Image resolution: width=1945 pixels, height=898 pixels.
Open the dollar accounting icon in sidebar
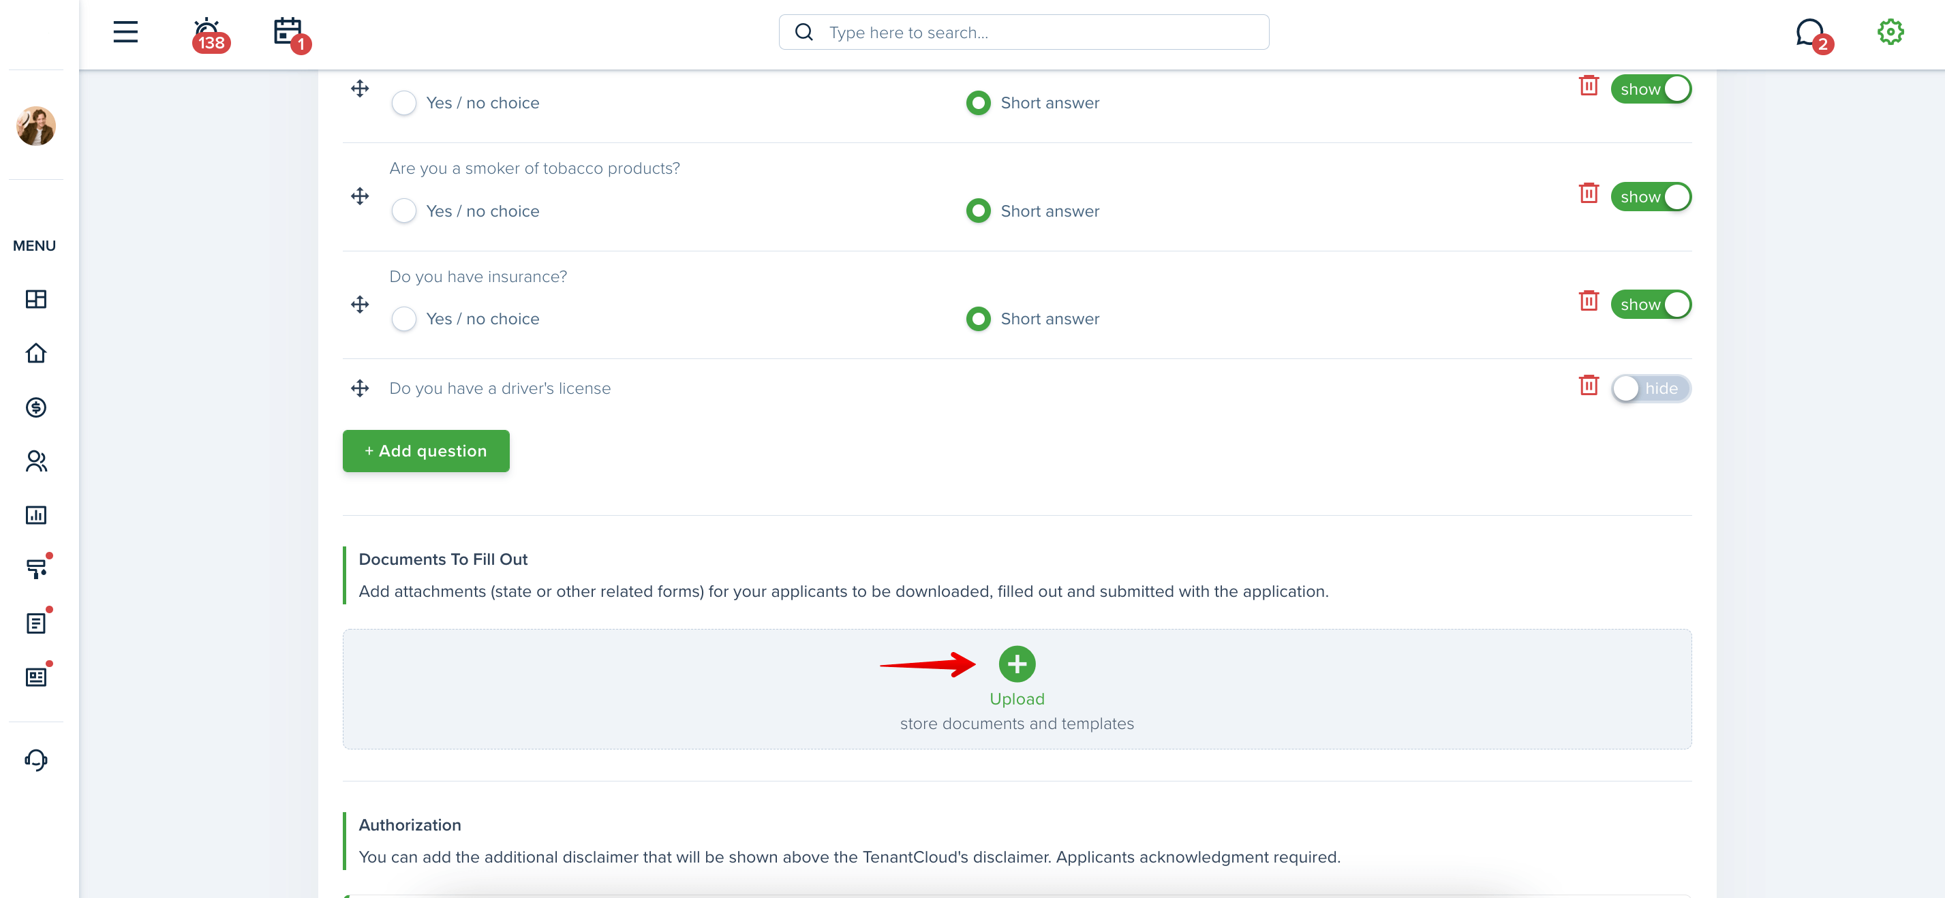tap(35, 407)
